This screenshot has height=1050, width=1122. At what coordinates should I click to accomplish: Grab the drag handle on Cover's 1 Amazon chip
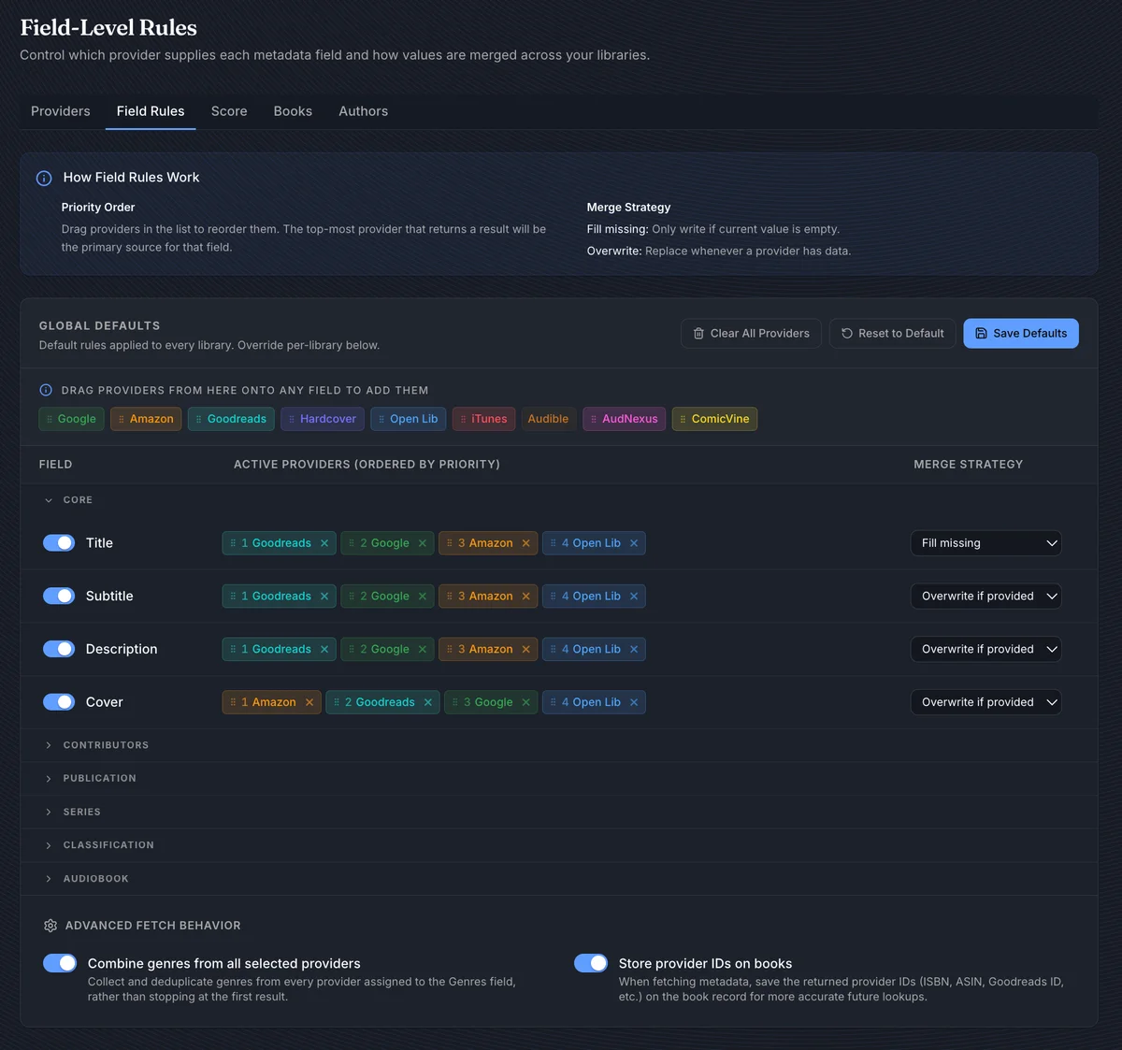tap(233, 702)
